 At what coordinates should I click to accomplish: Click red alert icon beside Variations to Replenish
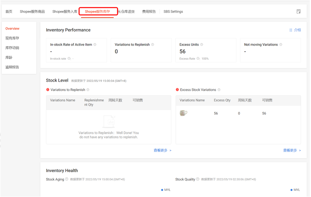pos(48,90)
